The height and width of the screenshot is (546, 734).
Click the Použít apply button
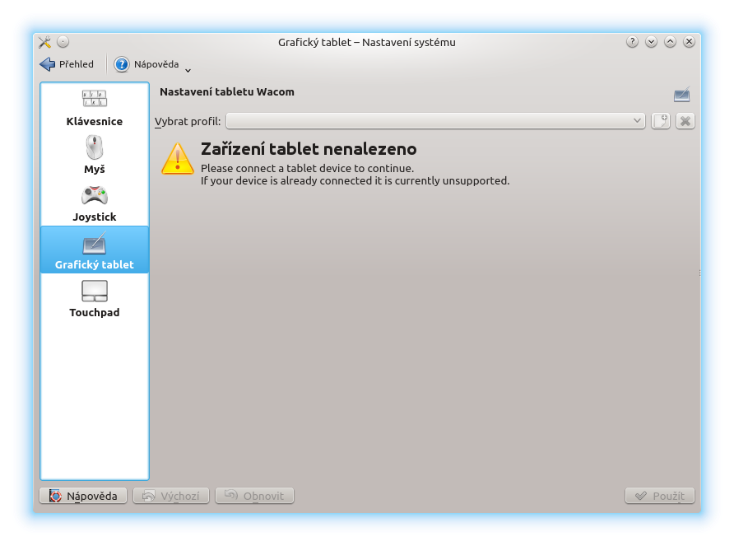tap(660, 496)
